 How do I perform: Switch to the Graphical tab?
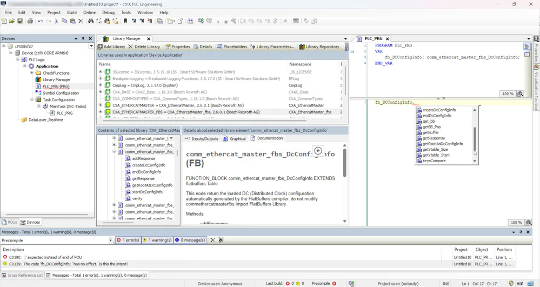(234, 138)
